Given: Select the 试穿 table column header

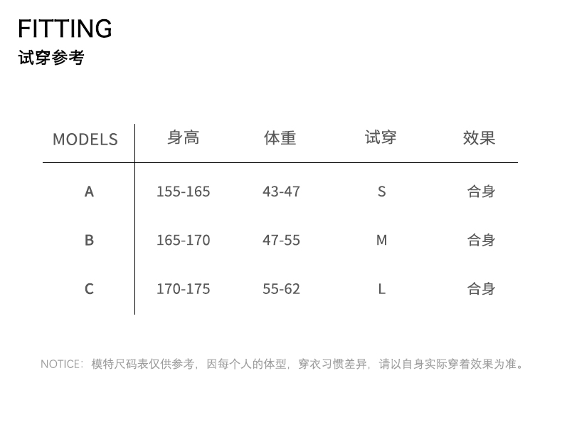Looking at the screenshot, I should point(381,137).
